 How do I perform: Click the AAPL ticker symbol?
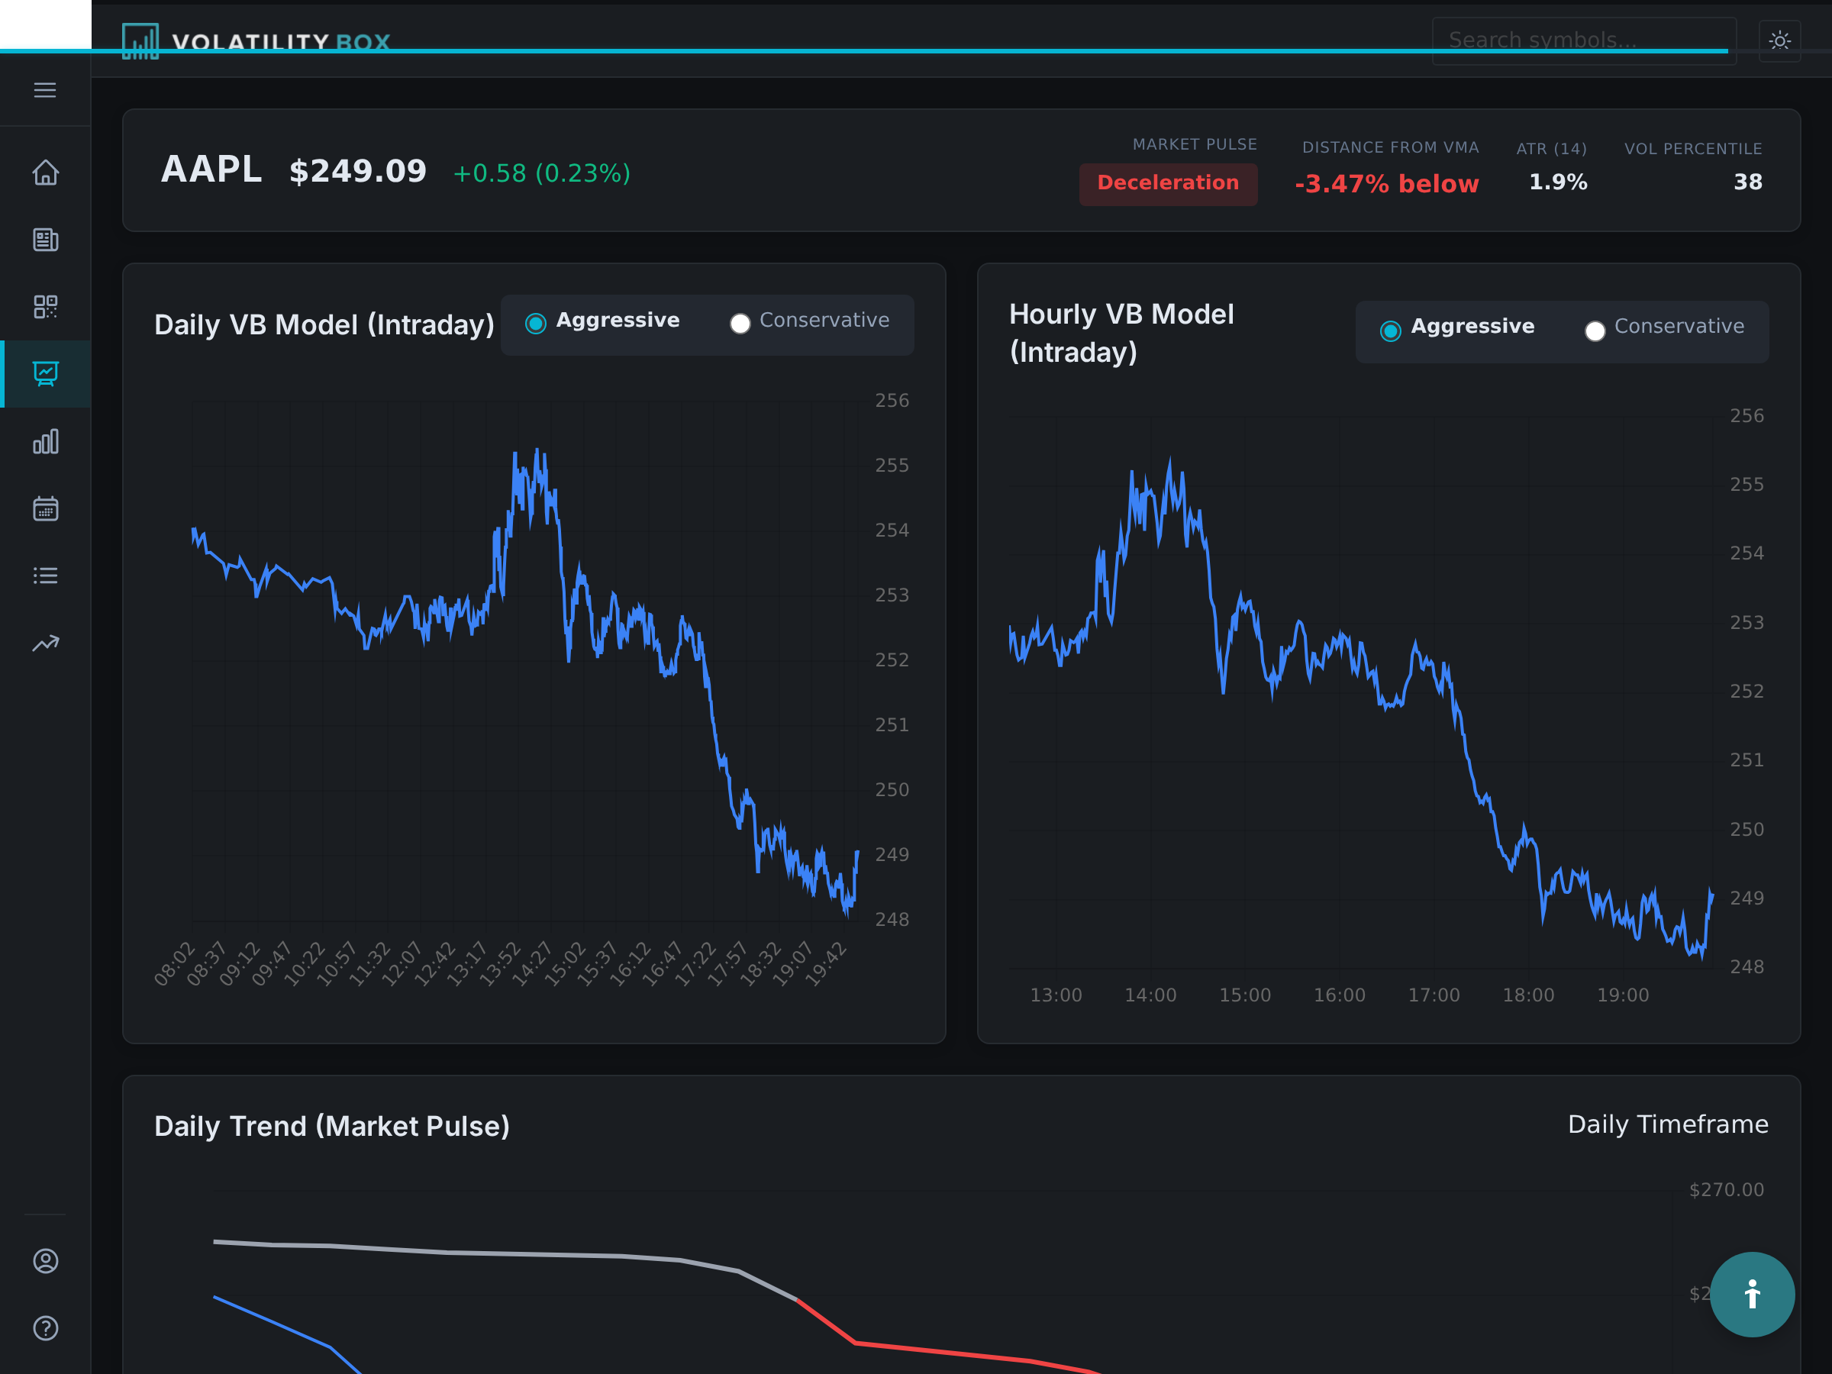(211, 169)
